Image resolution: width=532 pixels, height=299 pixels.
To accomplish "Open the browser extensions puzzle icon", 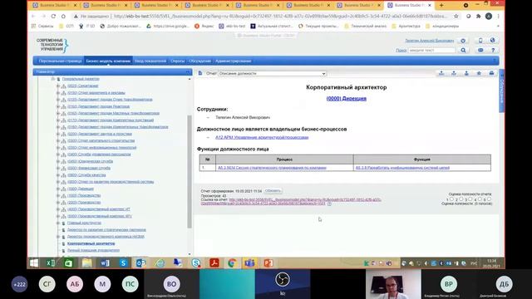I will tap(479, 16).
